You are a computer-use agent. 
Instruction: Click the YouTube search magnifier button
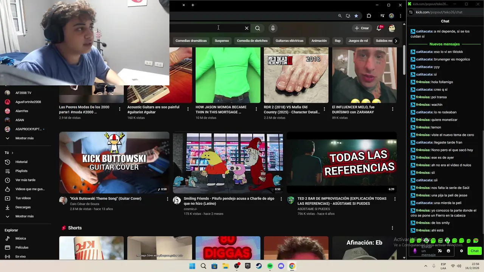tap(258, 28)
